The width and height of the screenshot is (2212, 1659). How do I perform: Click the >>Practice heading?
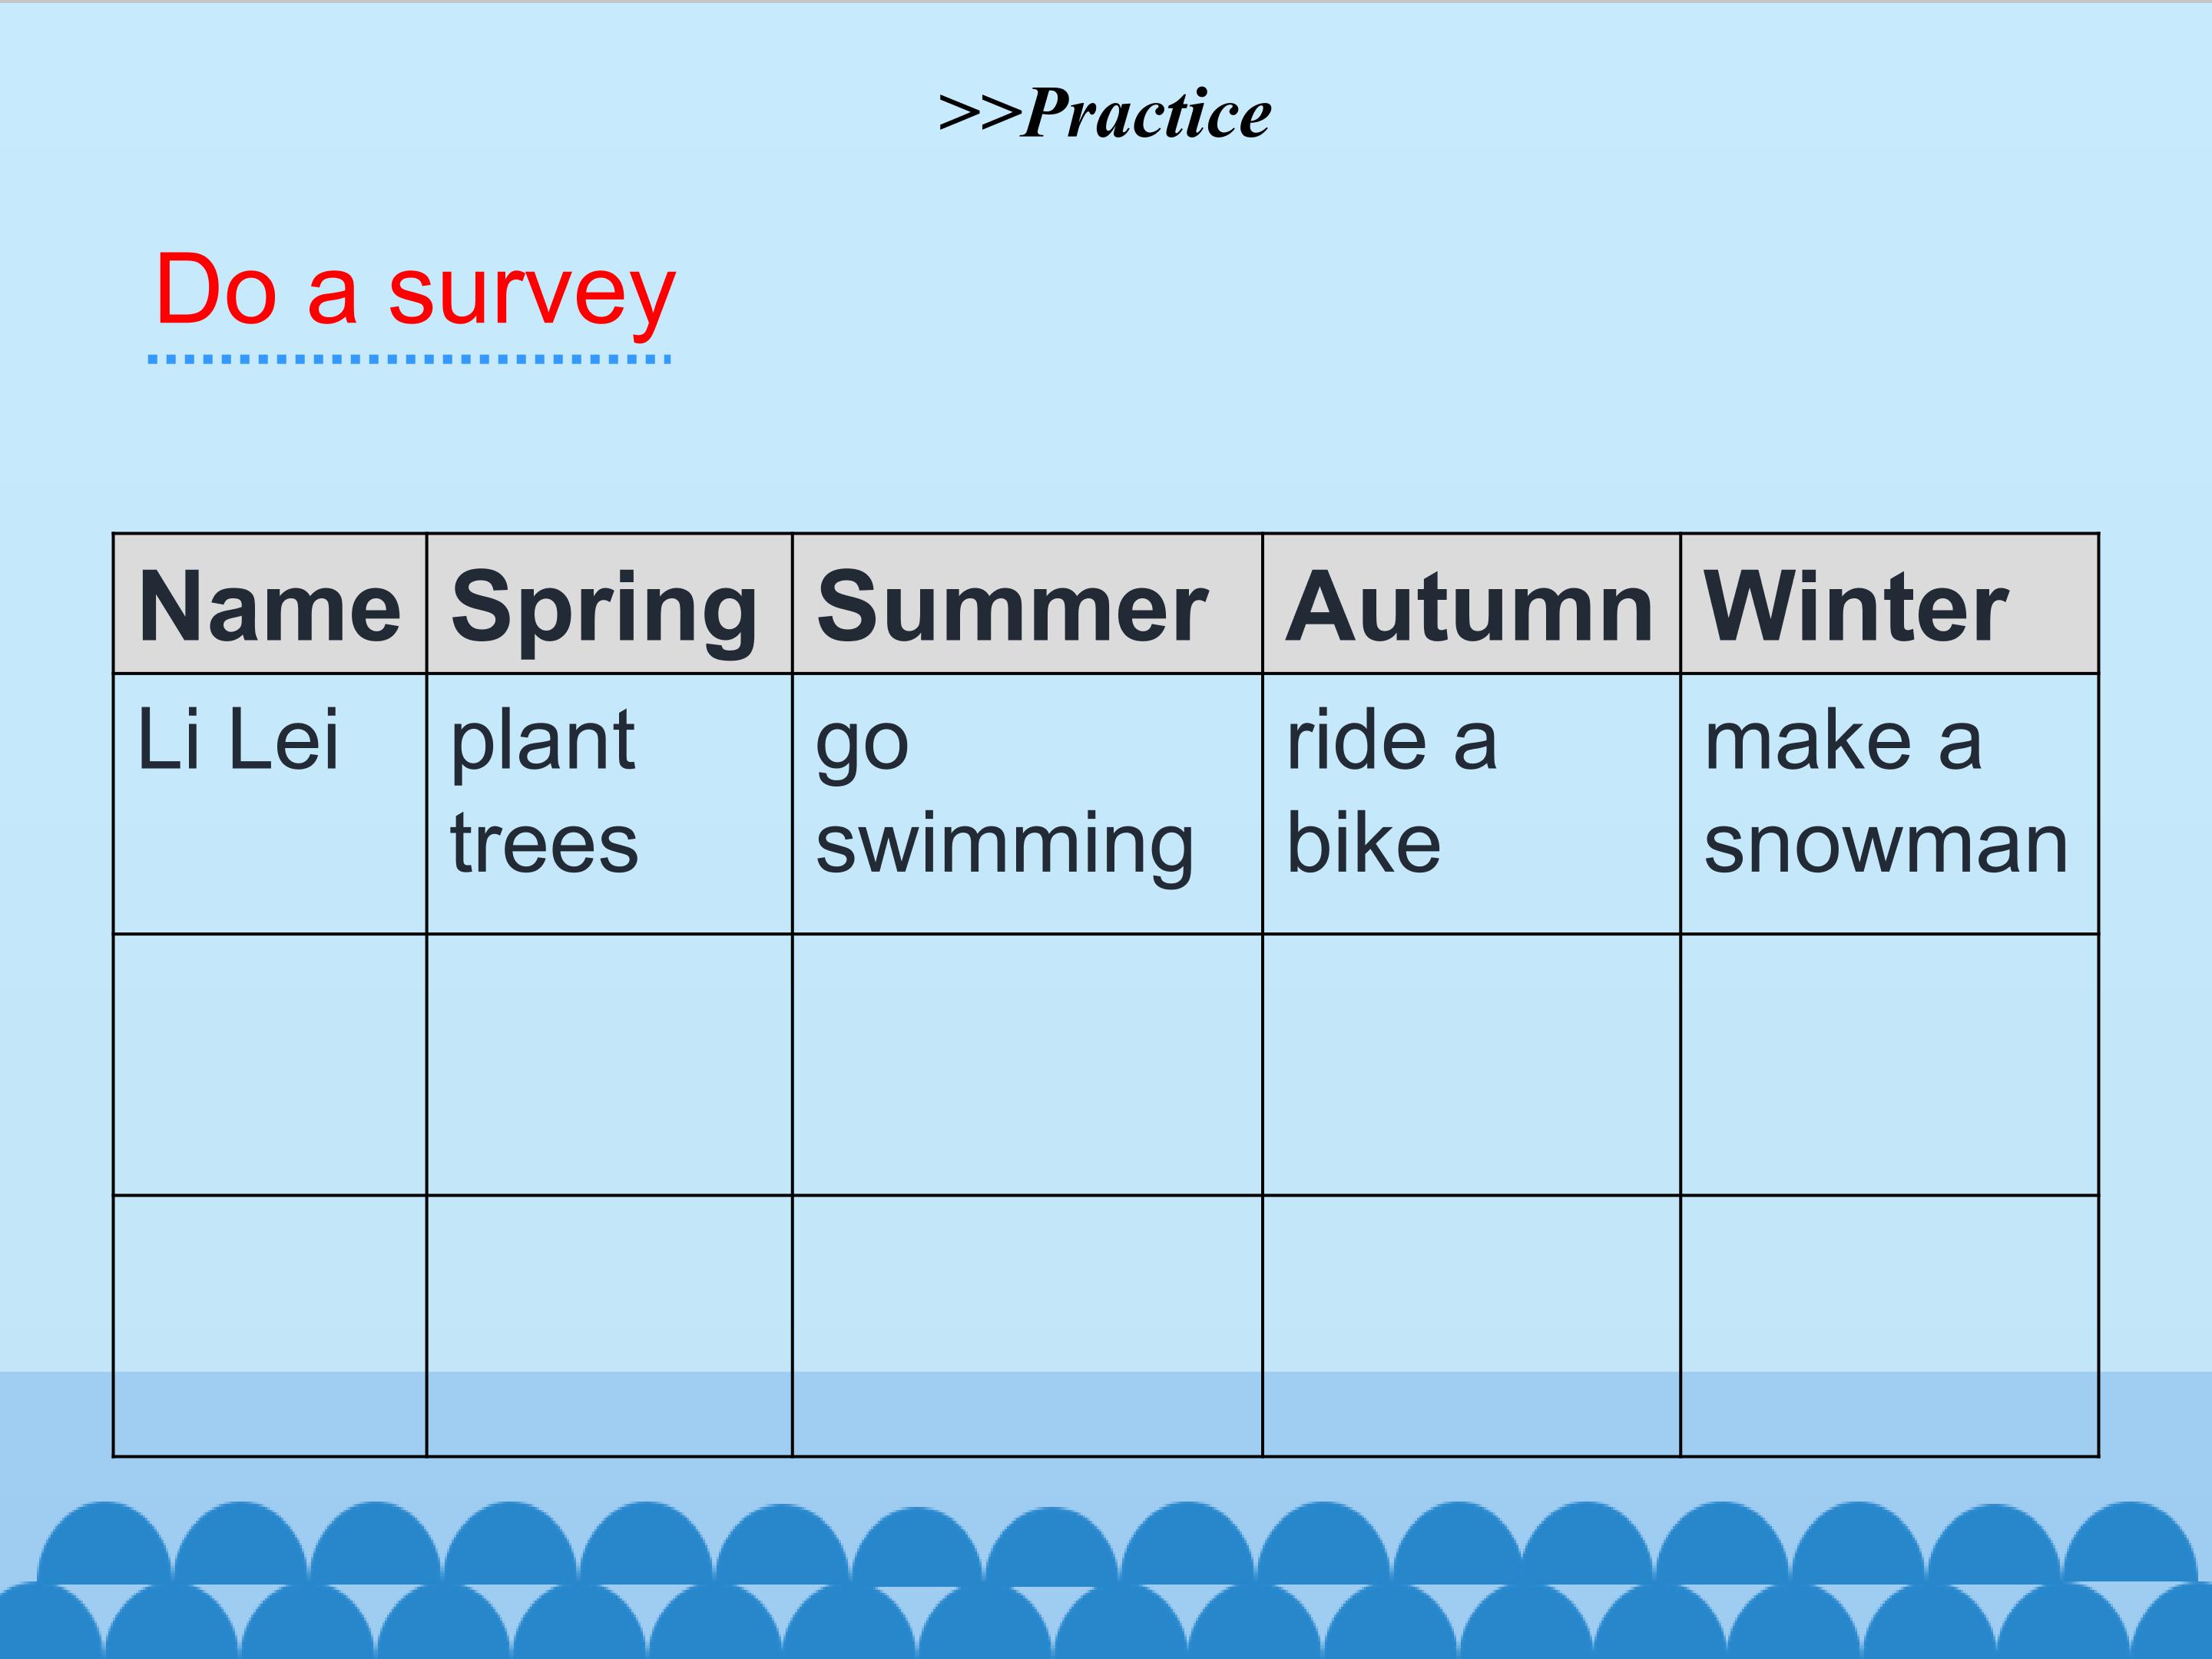point(1105,113)
